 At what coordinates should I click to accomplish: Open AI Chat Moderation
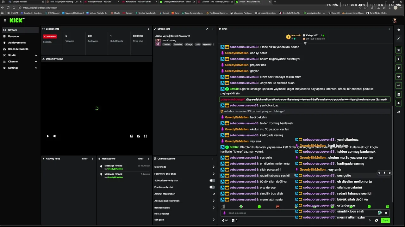(x=184, y=194)
